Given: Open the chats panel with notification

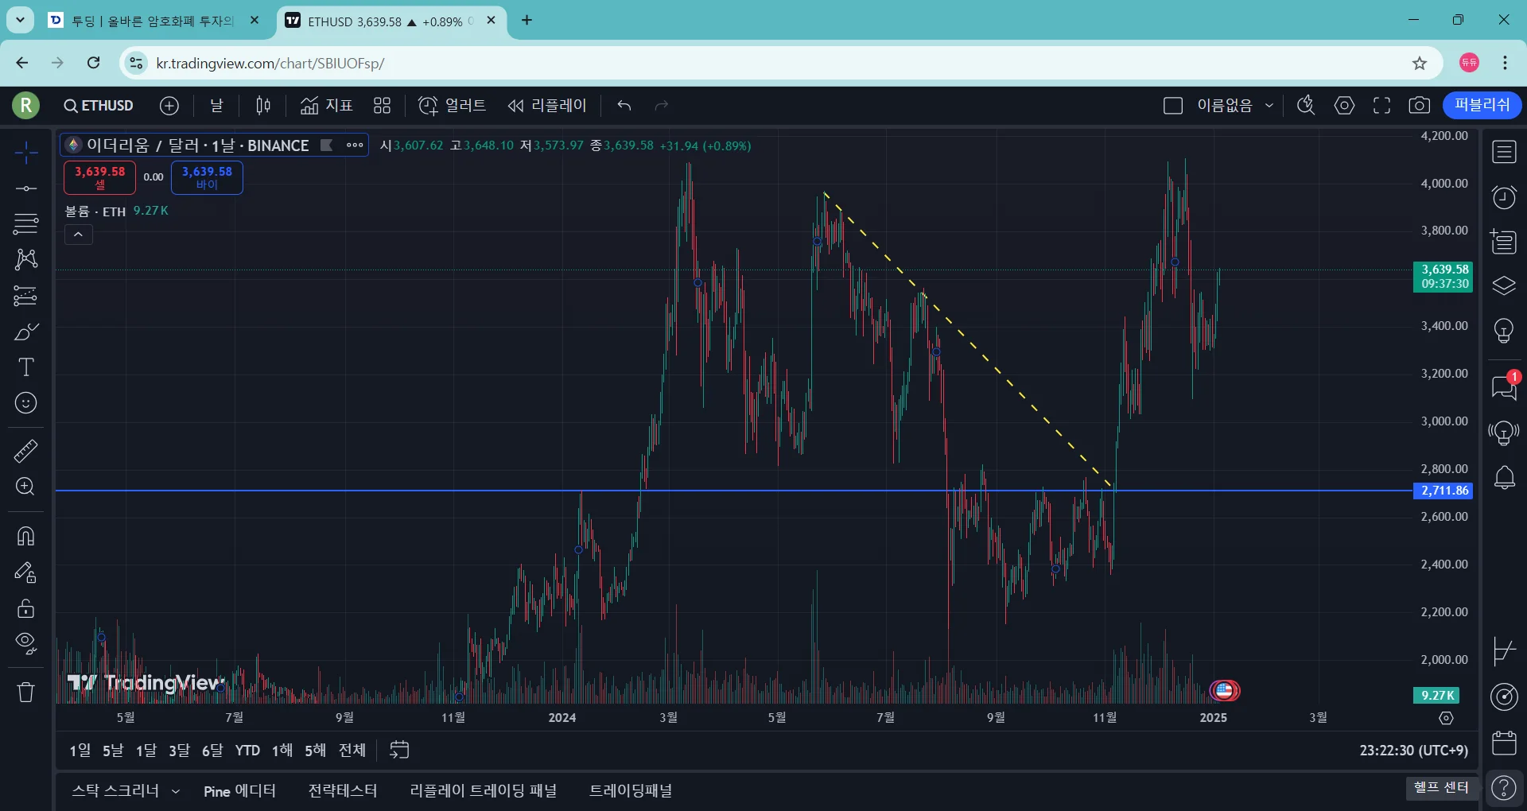Looking at the screenshot, I should [x=1504, y=387].
